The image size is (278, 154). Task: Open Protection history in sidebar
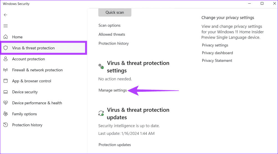click(x=27, y=125)
